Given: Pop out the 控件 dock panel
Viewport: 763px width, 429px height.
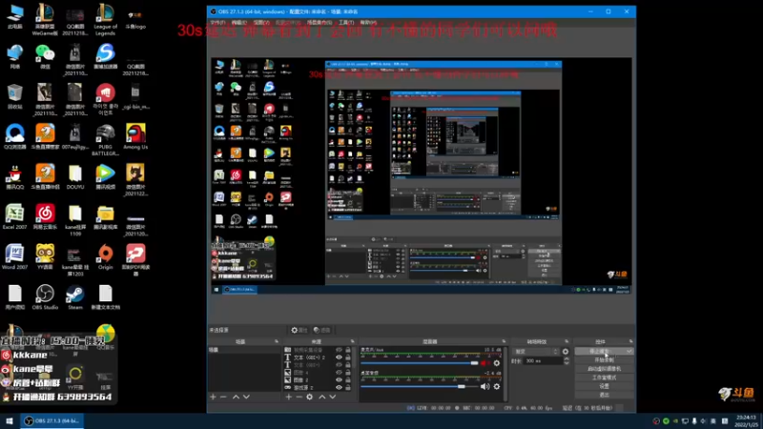Looking at the screenshot, I should click(x=630, y=341).
